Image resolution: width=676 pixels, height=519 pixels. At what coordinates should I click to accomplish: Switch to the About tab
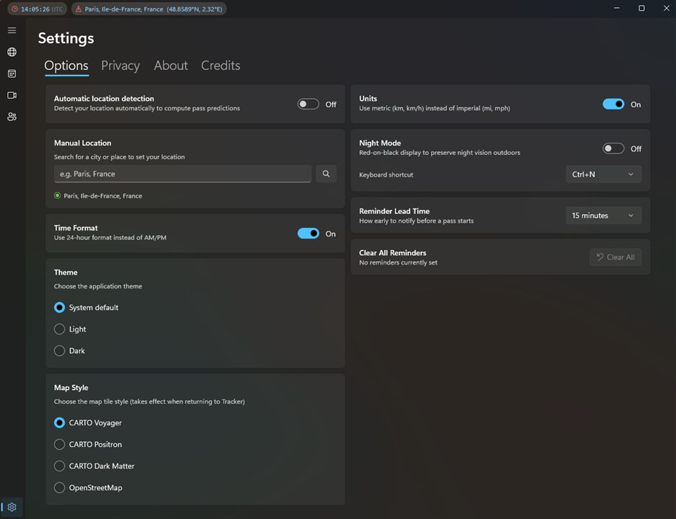click(x=171, y=66)
